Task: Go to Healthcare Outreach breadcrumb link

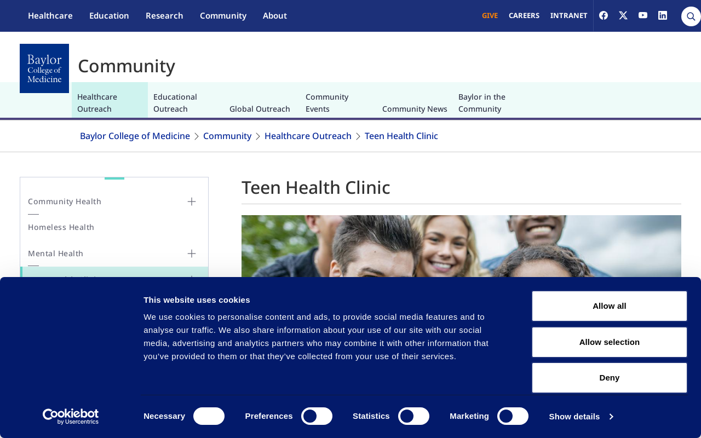Action: point(308,136)
